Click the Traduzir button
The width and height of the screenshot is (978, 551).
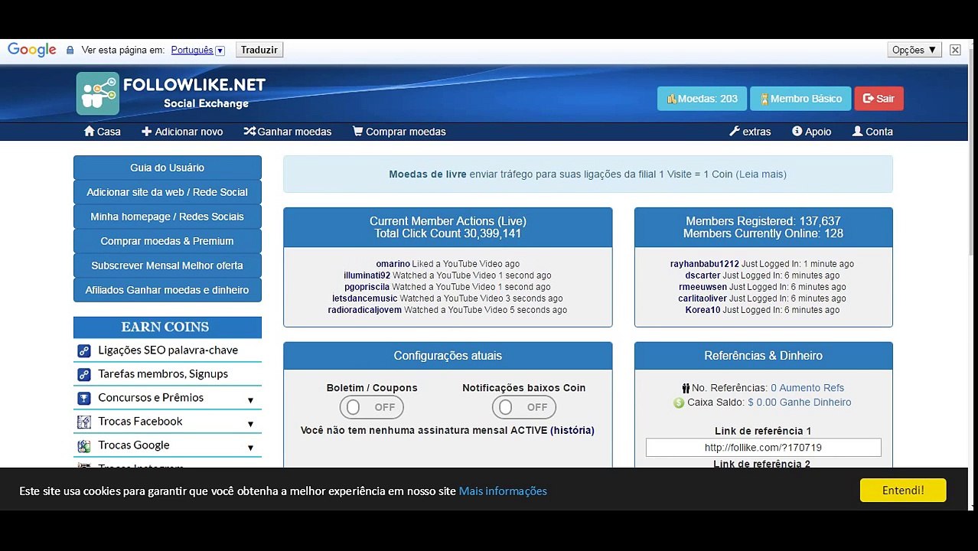click(x=259, y=50)
